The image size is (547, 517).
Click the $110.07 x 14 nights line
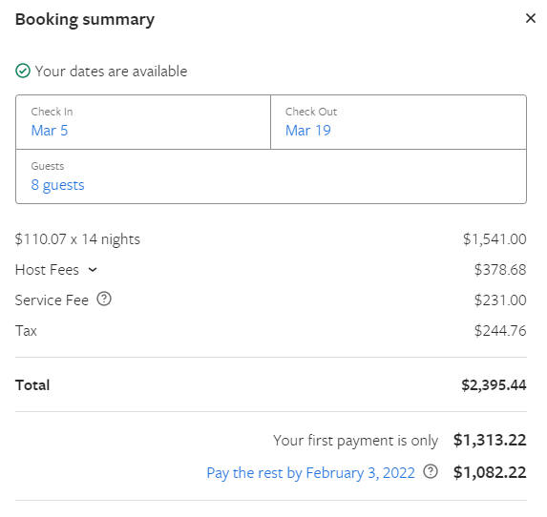click(x=77, y=239)
